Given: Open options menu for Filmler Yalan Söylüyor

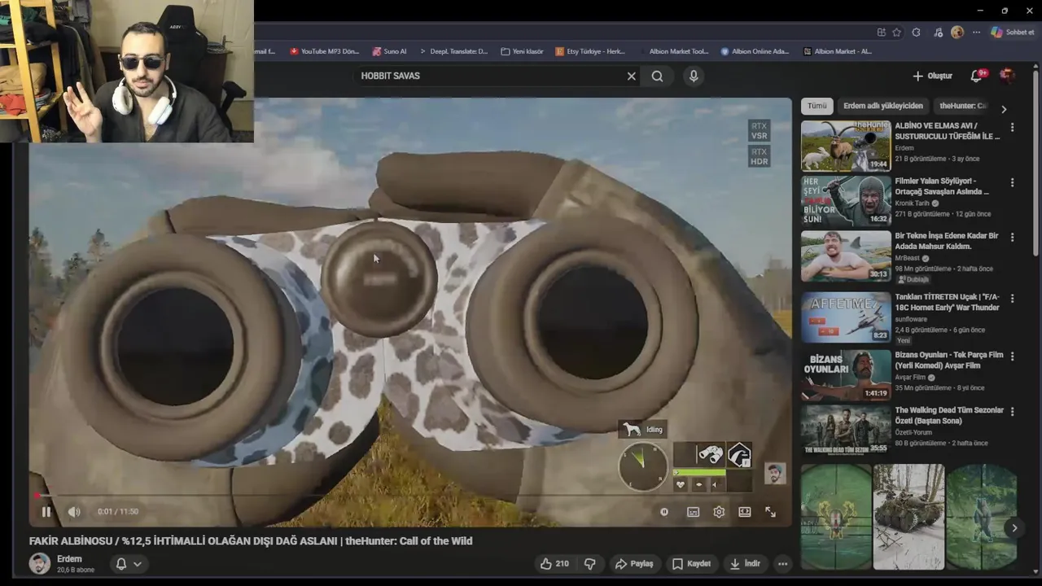Looking at the screenshot, I should [x=1012, y=182].
